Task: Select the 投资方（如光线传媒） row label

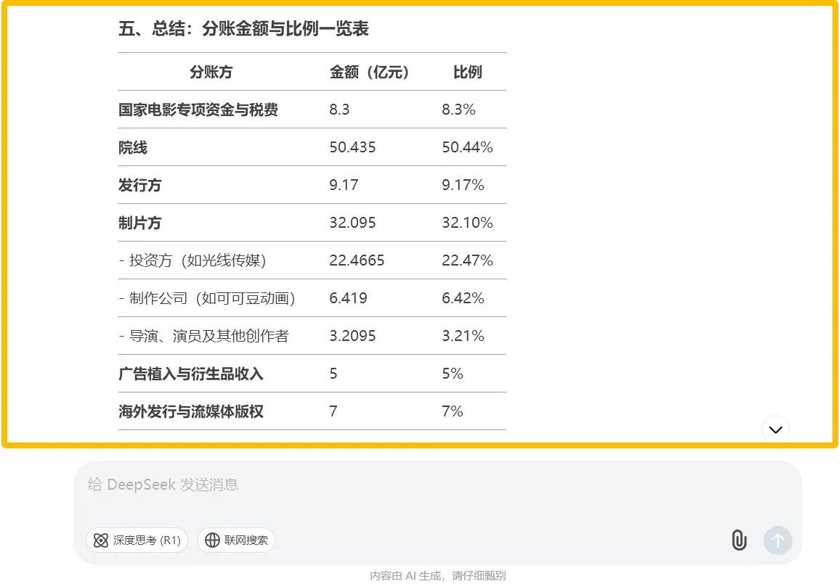Action: click(192, 260)
